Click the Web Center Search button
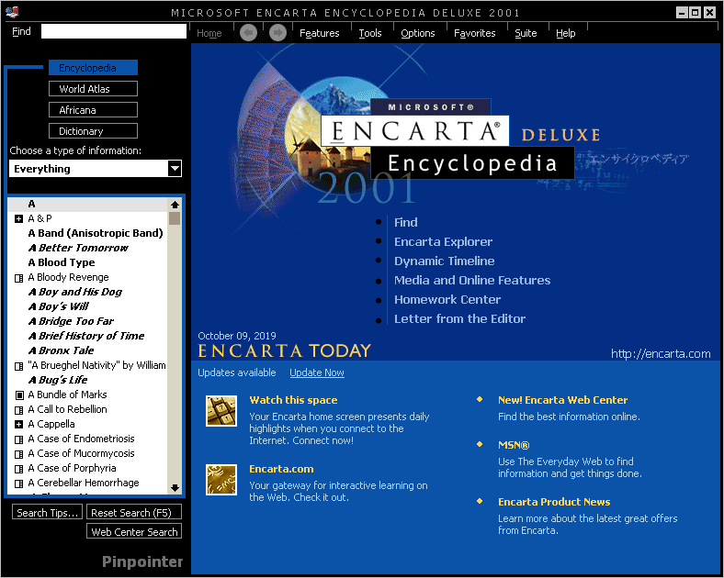This screenshot has width=724, height=578. [134, 531]
